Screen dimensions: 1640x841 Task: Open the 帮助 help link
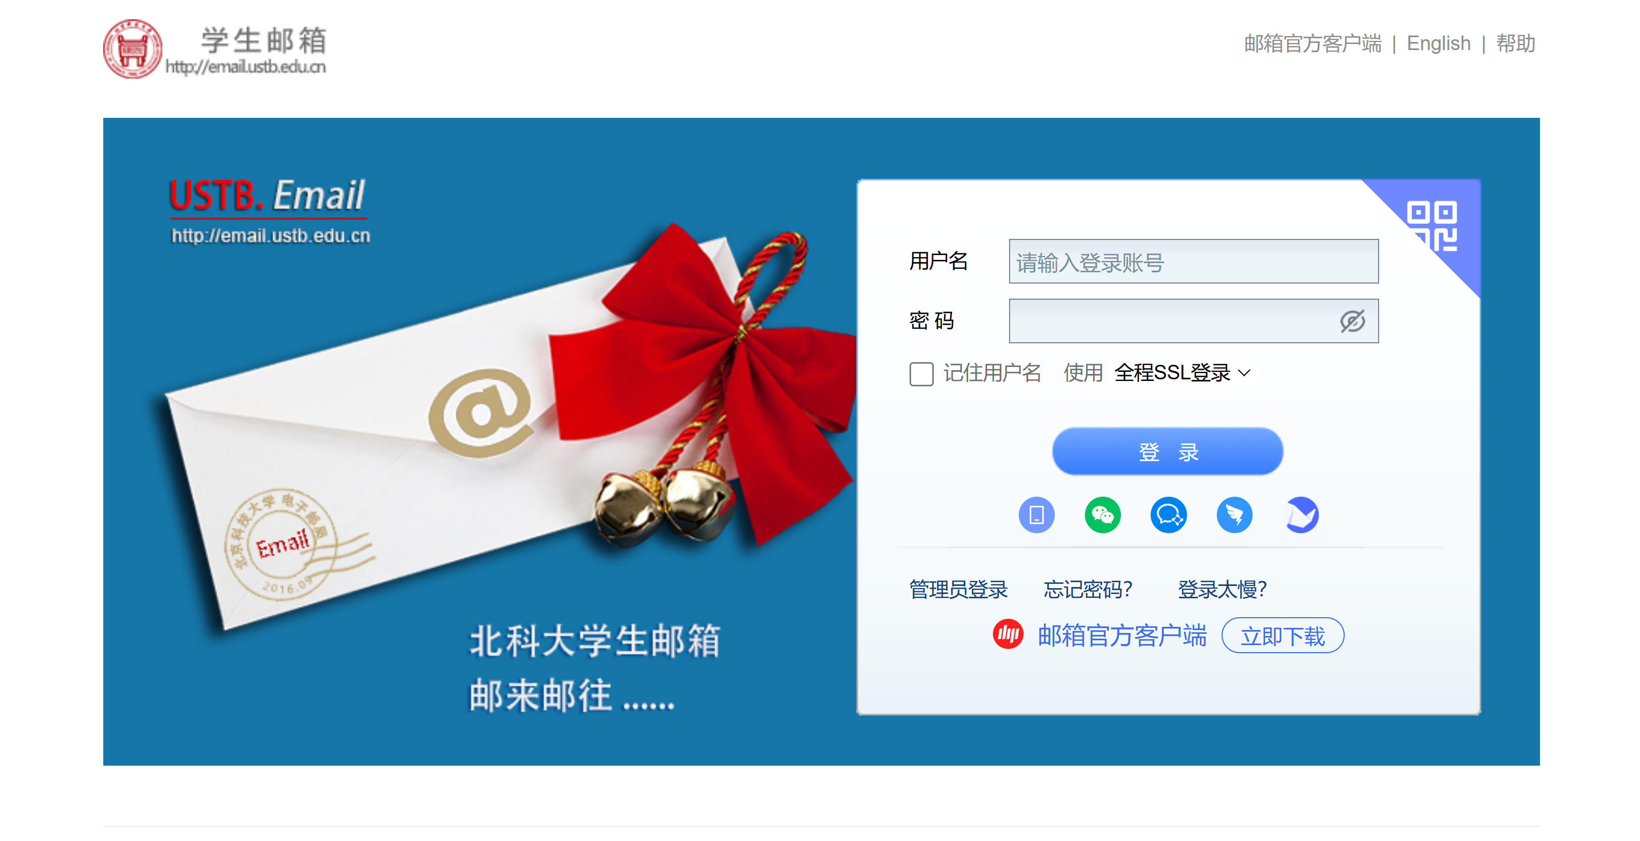click(1515, 43)
